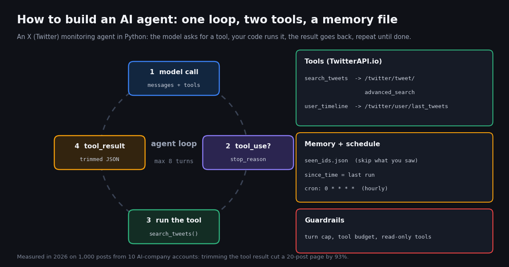Click the 'turn cap, tool budget, read-only tools' line

(368, 237)
